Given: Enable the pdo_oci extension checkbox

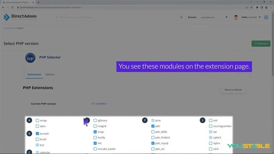Looking at the screenshot, I should (x=153, y=149).
